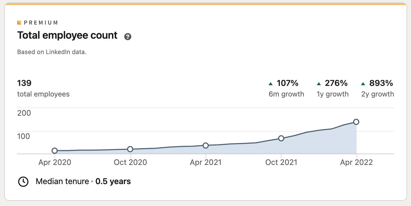Select the Apr 2022 data point
This screenshot has width=411, height=206.
(x=356, y=122)
